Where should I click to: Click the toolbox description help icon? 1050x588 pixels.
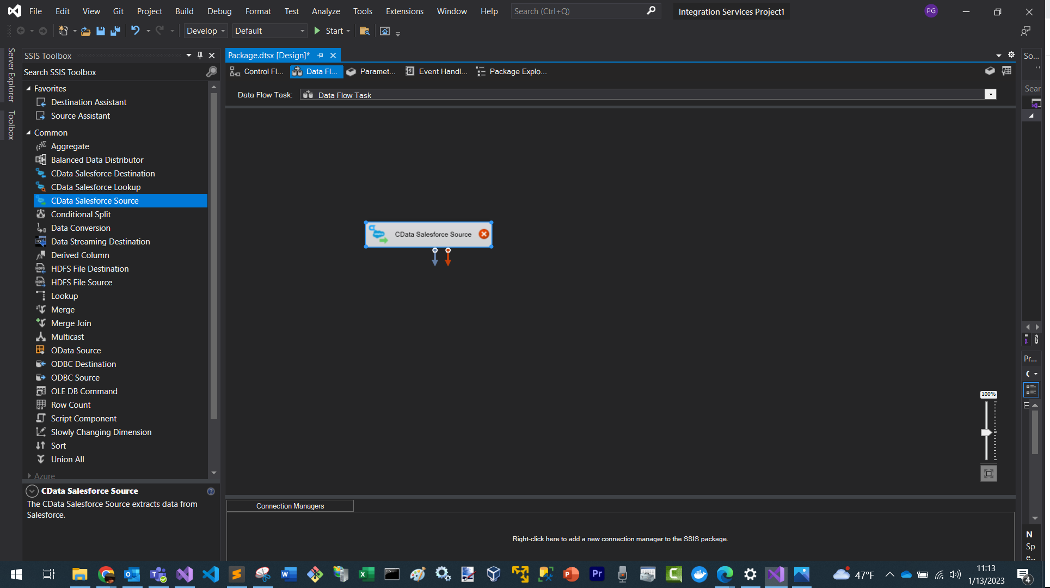point(211,491)
